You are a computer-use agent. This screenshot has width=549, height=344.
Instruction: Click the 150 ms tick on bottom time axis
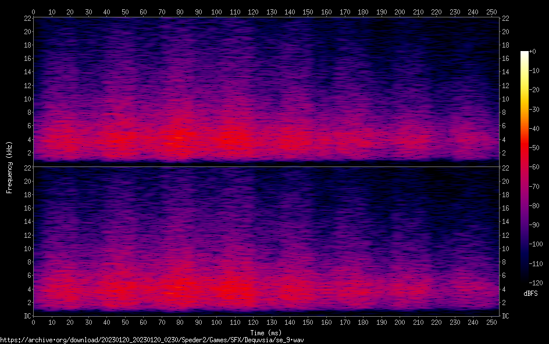[309, 322]
